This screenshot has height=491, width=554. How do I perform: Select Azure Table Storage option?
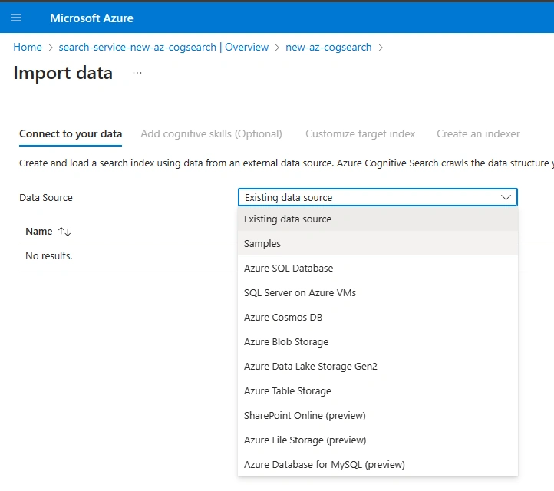[378, 390]
